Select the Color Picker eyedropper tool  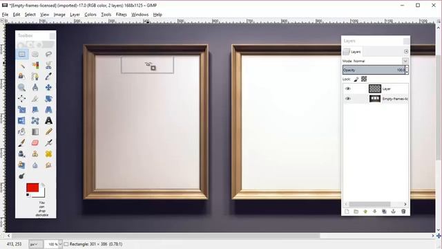[x=48, y=76]
